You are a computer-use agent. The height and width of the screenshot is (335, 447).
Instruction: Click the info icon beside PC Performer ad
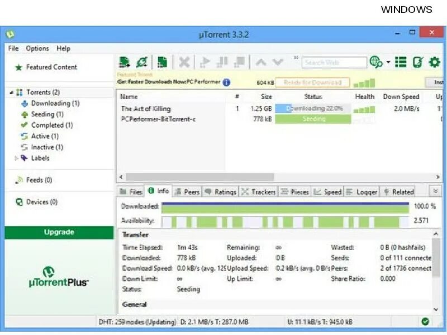coord(226,82)
